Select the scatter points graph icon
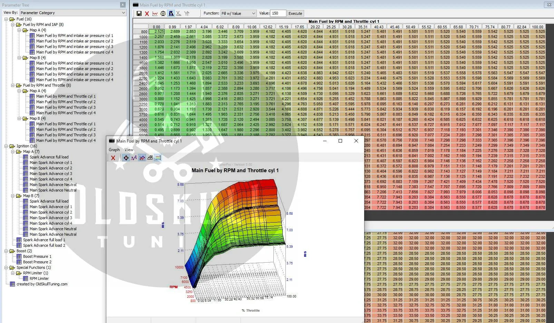This screenshot has height=323, width=554. pos(134,158)
